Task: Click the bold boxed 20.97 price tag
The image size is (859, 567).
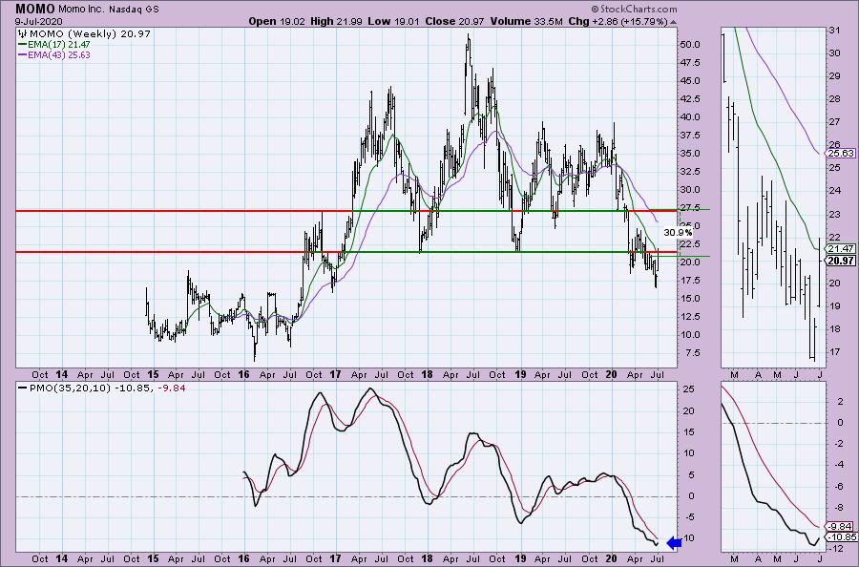Action: (x=841, y=261)
